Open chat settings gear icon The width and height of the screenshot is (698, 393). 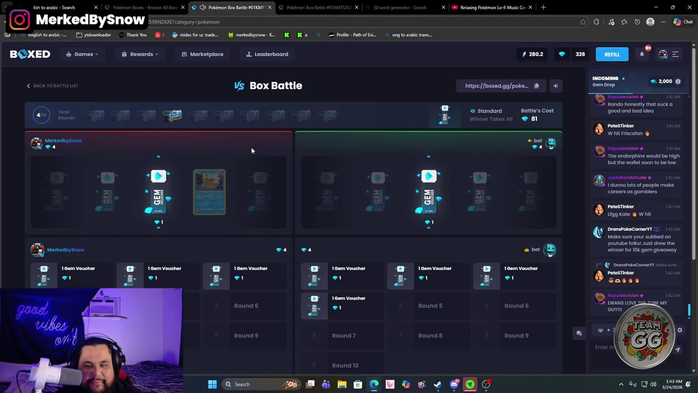click(679, 330)
